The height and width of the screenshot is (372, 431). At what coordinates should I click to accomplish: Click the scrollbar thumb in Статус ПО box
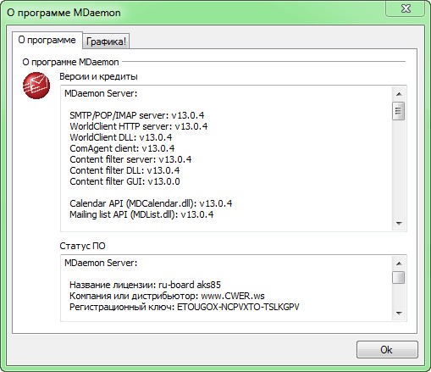click(399, 277)
